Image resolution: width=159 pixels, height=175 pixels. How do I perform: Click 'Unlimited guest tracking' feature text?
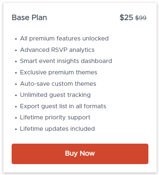55,95
